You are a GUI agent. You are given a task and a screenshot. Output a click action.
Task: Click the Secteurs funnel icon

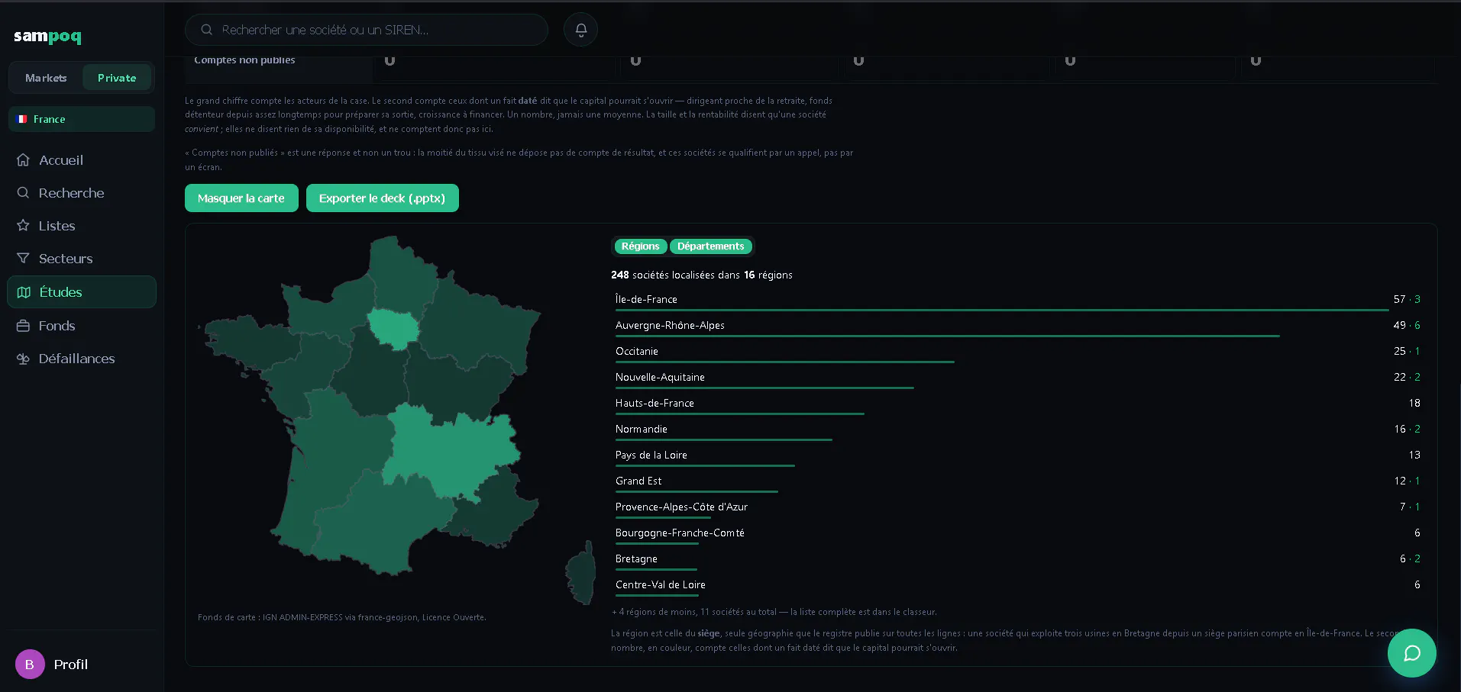point(24,259)
